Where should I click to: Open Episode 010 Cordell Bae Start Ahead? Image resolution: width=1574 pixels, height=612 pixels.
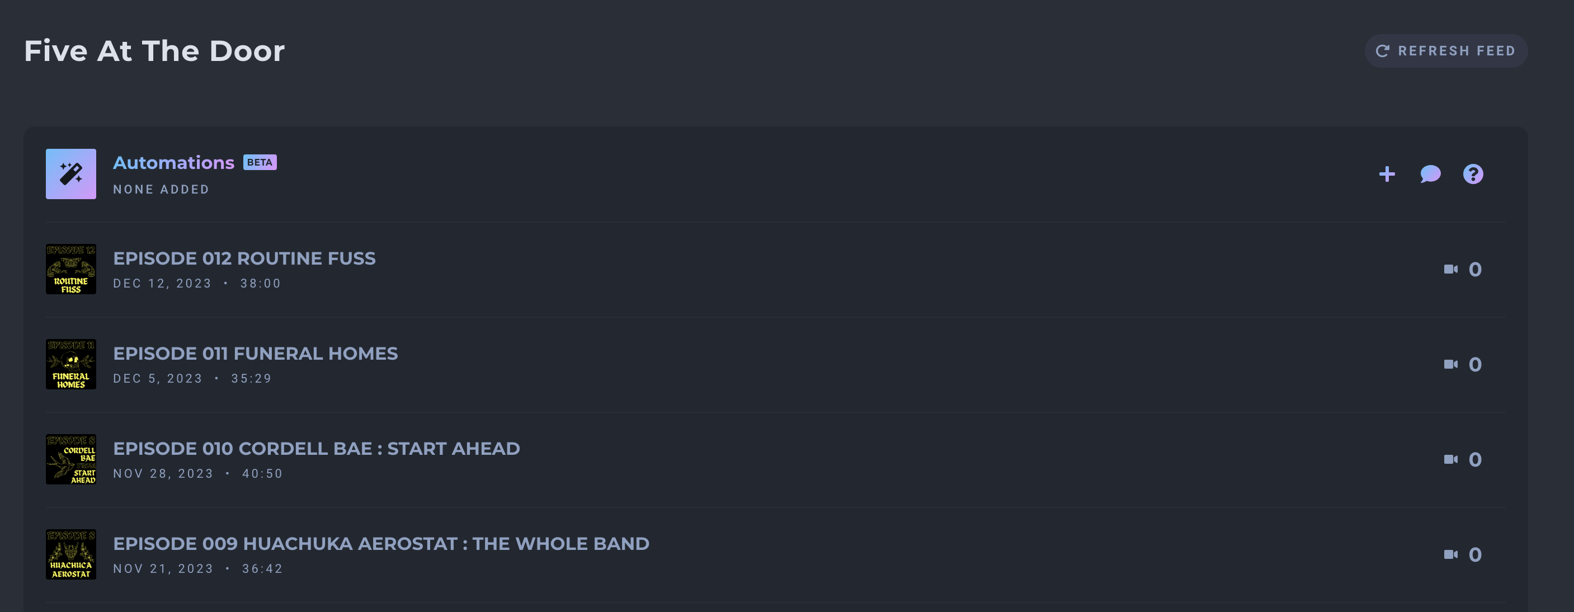point(317,448)
